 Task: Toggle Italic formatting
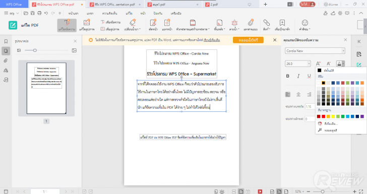point(298,76)
